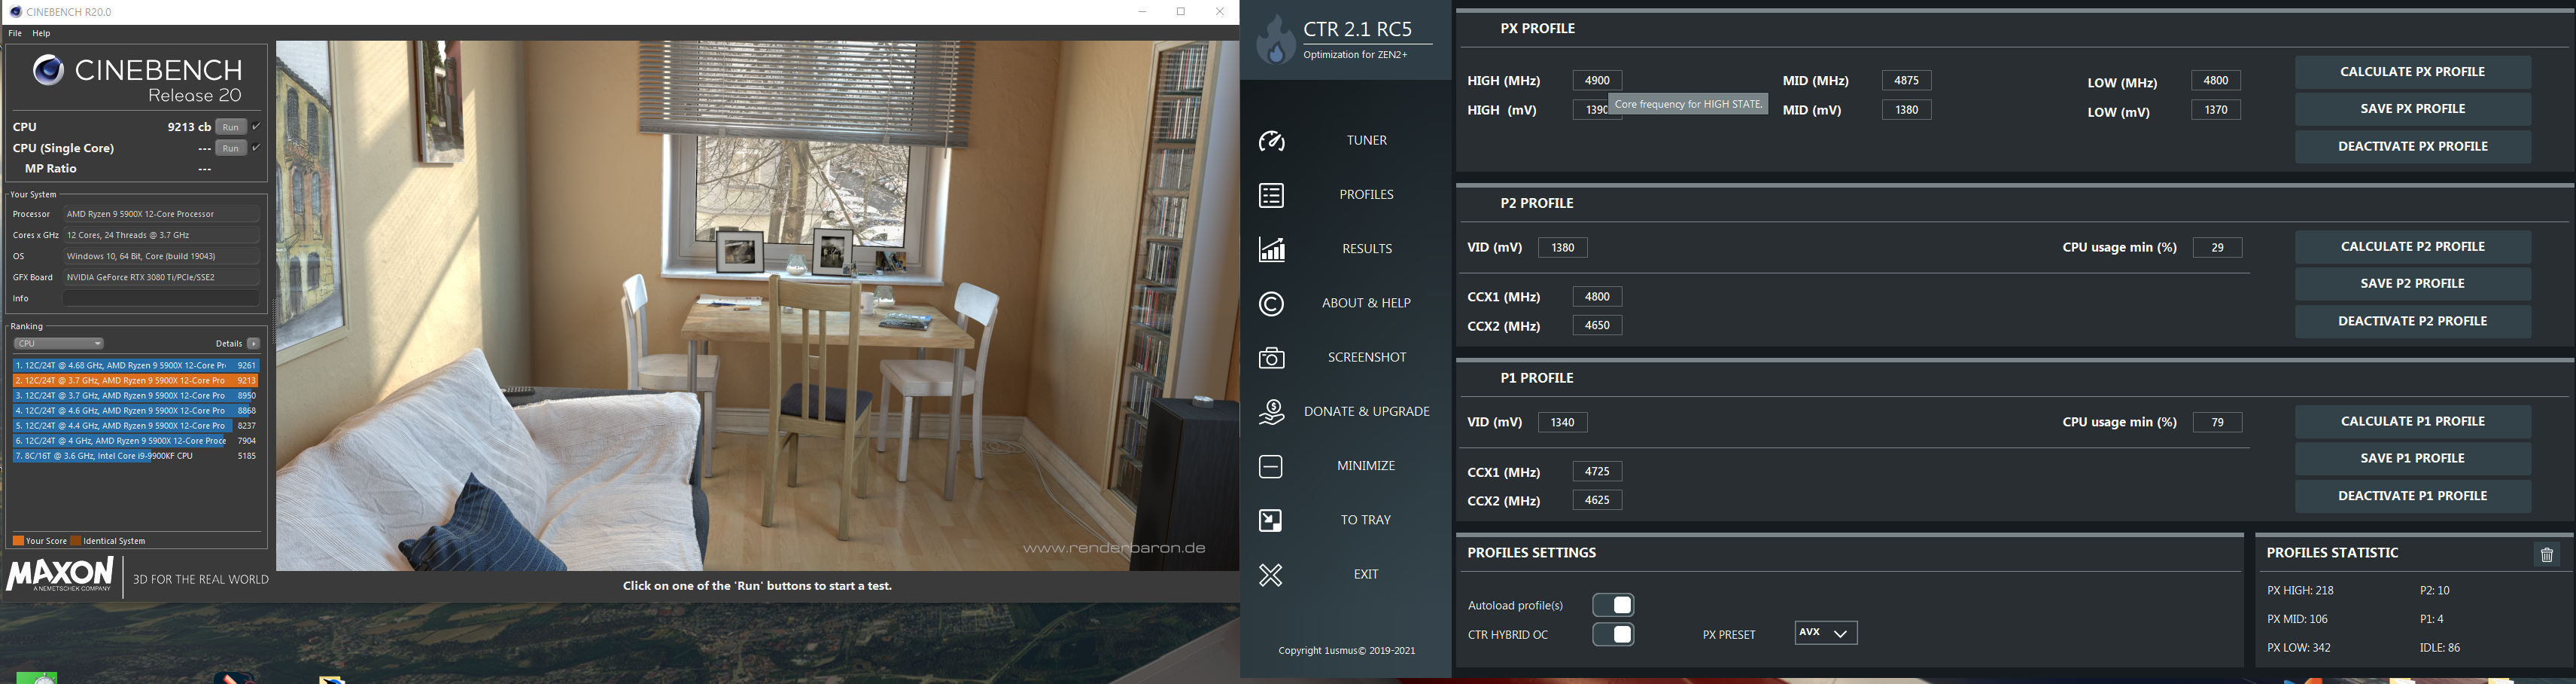Click the ABOUT & HELP copyright icon
The image size is (2576, 684).
click(1271, 304)
